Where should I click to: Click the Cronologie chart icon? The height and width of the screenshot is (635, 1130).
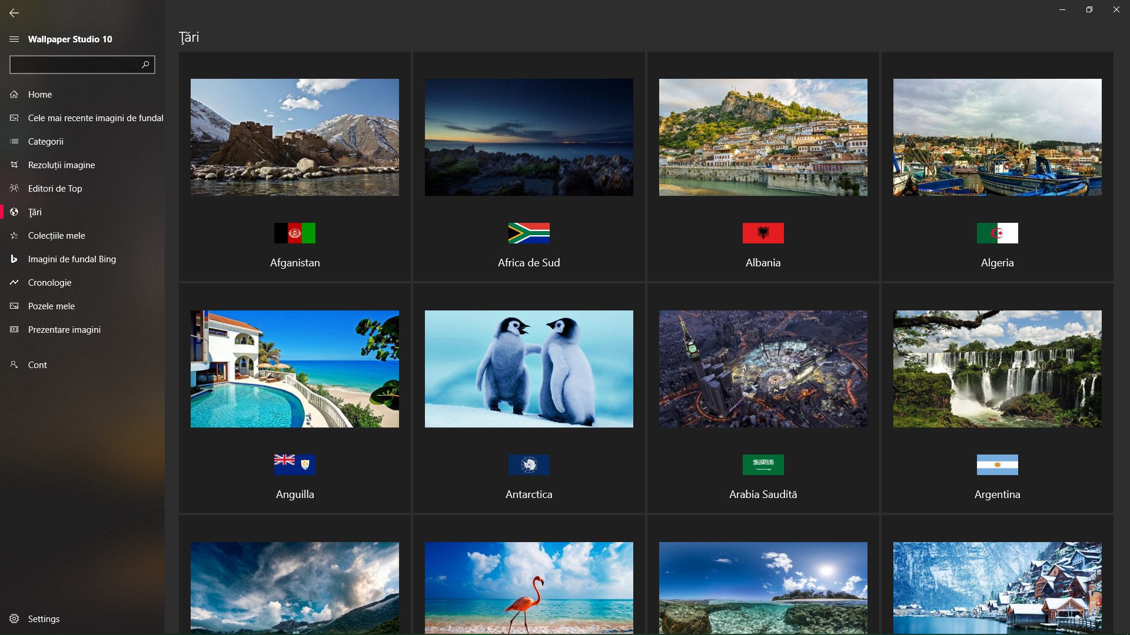pos(14,282)
